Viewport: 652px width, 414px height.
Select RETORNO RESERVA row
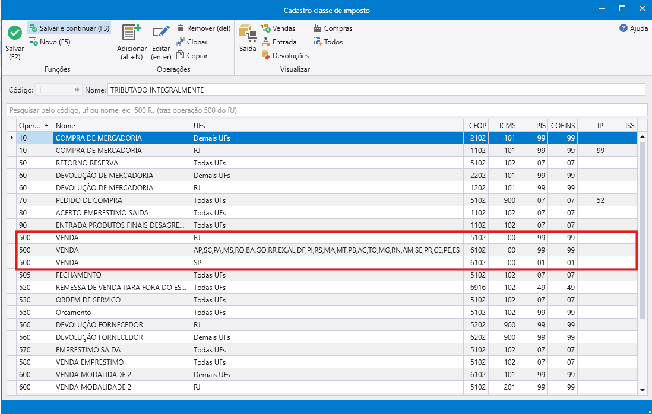pos(322,163)
